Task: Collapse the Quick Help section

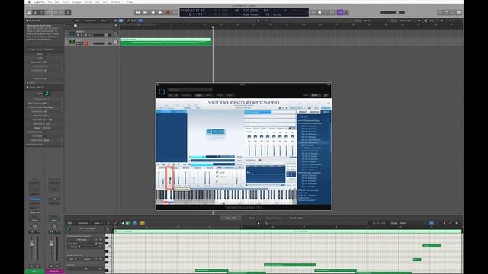Action: click(27, 21)
